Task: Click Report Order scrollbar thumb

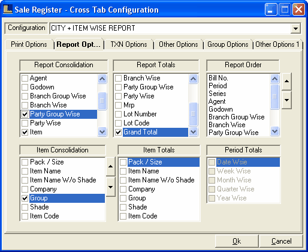Action: pyautogui.click(x=274, y=97)
